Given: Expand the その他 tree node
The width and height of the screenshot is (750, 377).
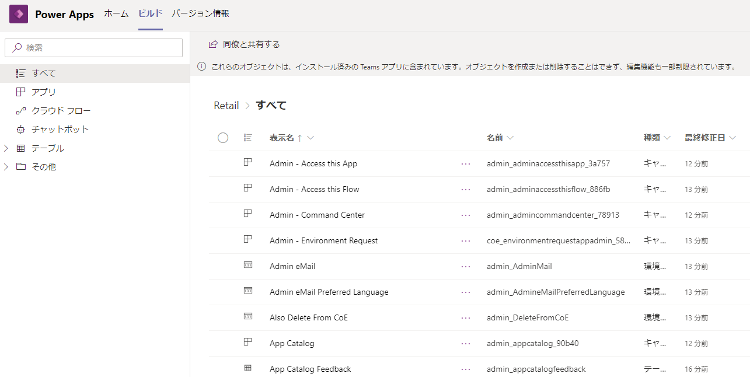Looking at the screenshot, I should click(x=6, y=167).
